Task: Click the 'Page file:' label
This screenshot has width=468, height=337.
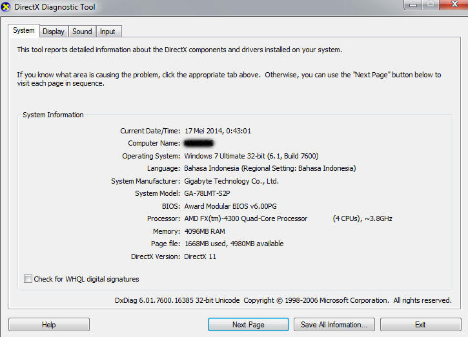Action: click(x=166, y=244)
